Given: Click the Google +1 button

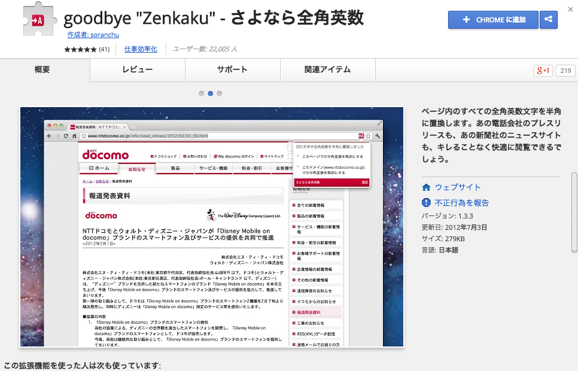Looking at the screenshot, I should click(543, 71).
